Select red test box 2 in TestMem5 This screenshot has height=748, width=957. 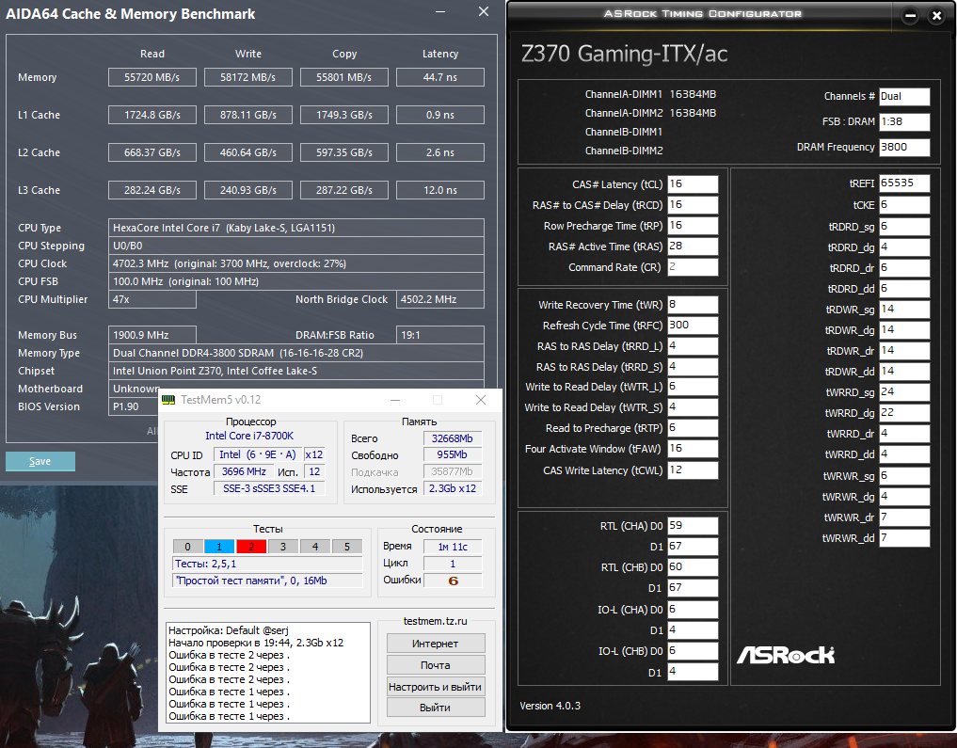251,547
